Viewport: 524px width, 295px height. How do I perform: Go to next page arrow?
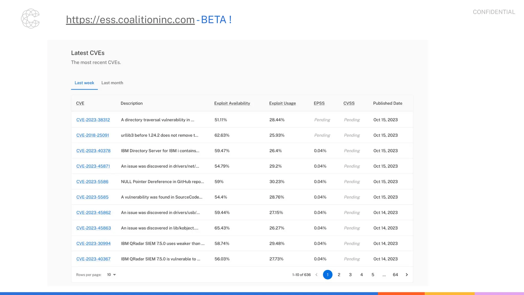(407, 275)
